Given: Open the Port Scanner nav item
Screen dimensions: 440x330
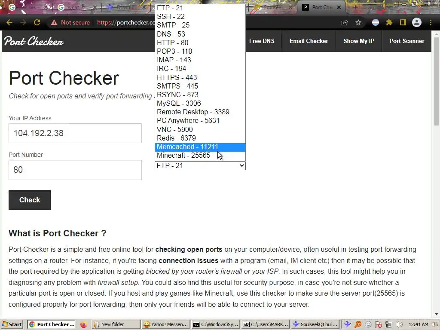Looking at the screenshot, I should (406, 41).
